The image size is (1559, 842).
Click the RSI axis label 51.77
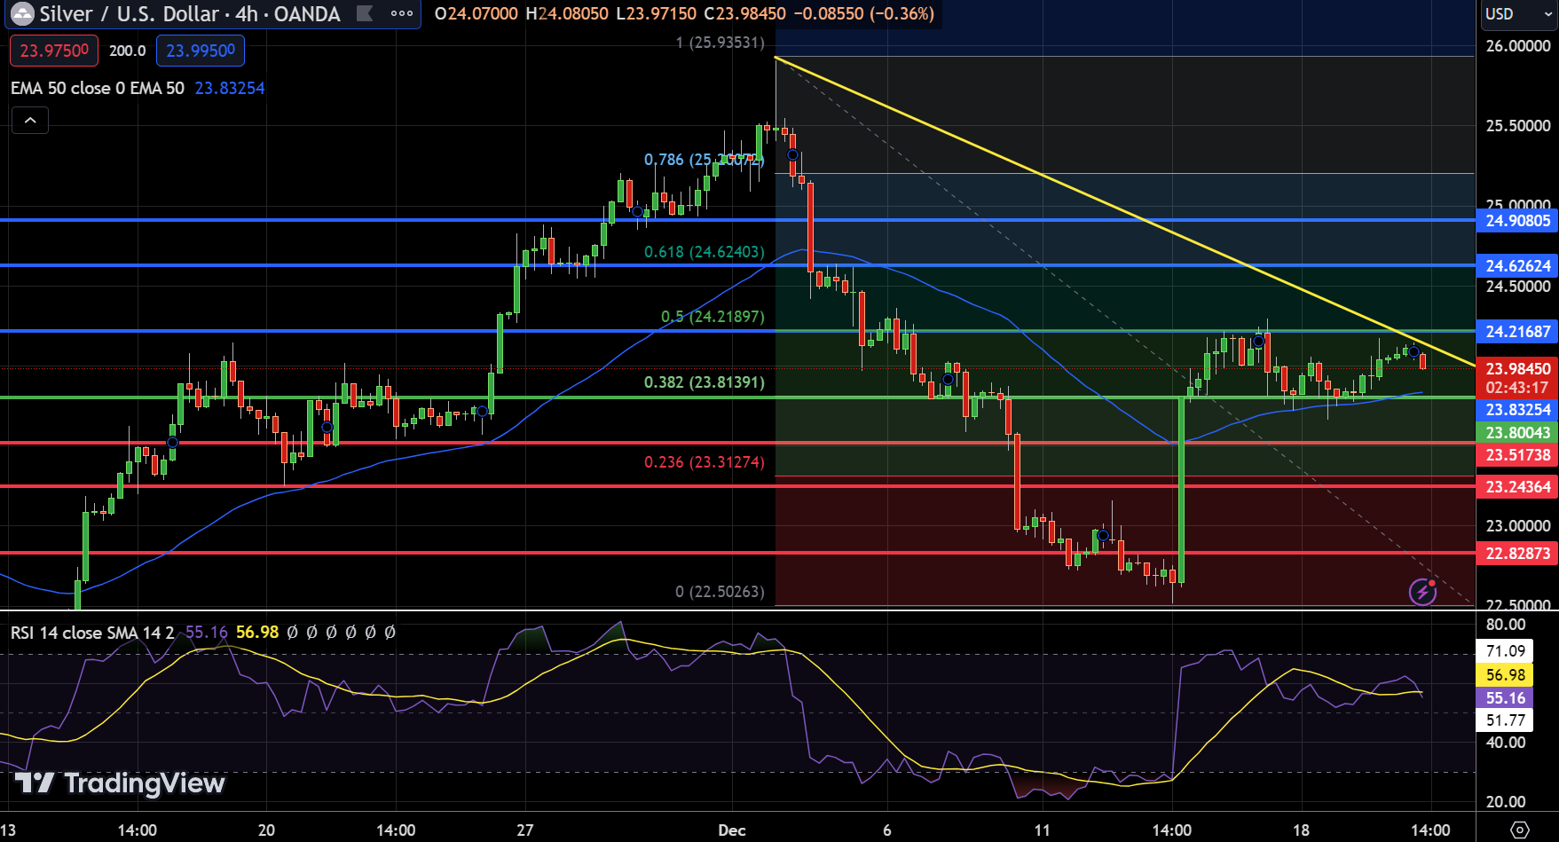[1505, 720]
